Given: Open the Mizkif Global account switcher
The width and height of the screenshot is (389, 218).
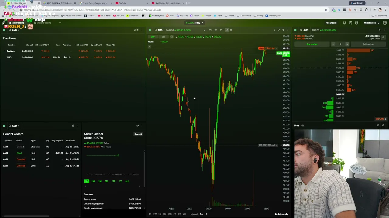Looking at the screenshot, I should click(372, 23).
